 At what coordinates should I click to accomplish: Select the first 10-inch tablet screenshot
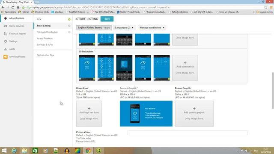pyautogui.click(x=87, y=68)
